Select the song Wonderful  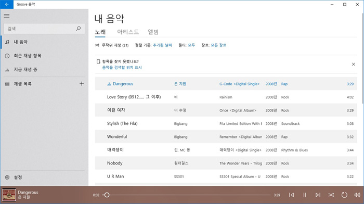226,137
